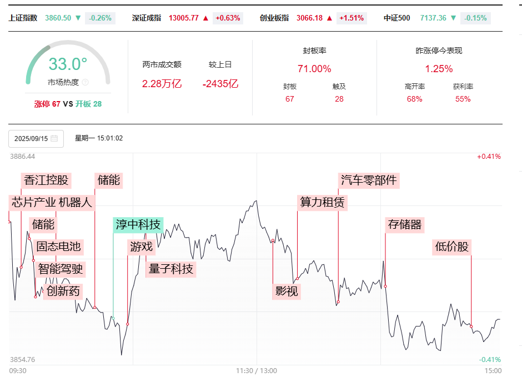The height and width of the screenshot is (382, 522).
Task: Select the green 淳中科技 highlighted label
Action: (x=138, y=225)
